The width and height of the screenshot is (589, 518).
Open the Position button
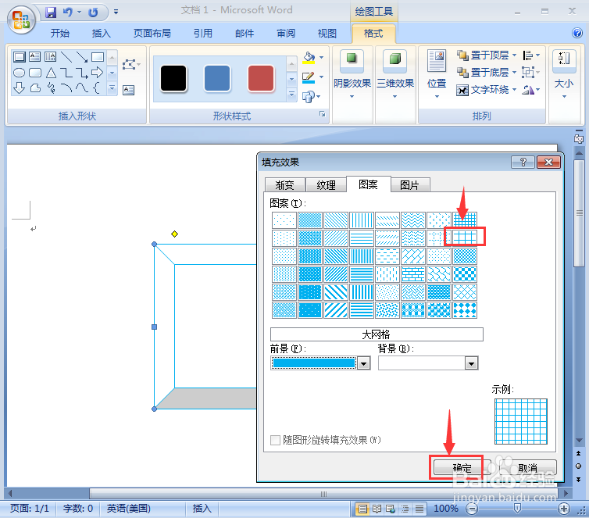pyautogui.click(x=437, y=74)
